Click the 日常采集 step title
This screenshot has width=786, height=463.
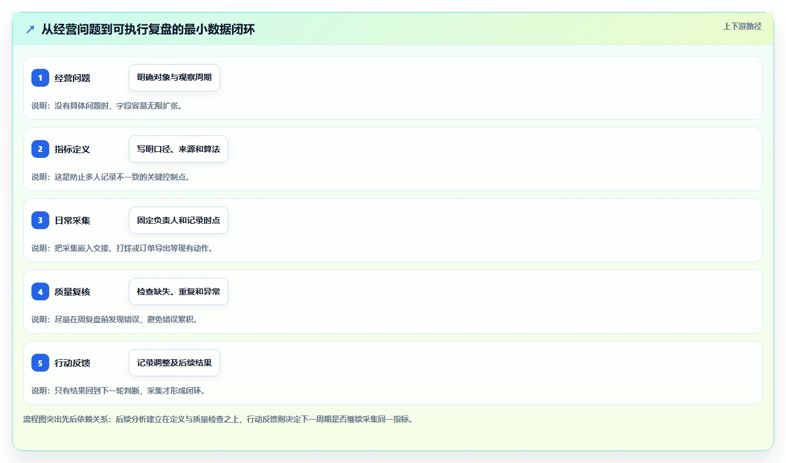(72, 220)
